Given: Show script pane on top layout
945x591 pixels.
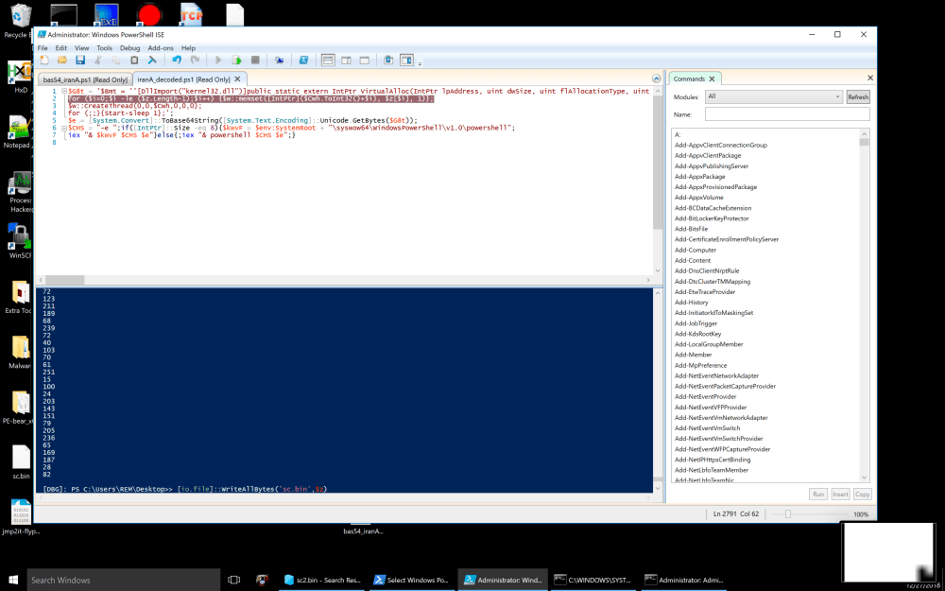Looking at the screenshot, I should click(x=328, y=60).
